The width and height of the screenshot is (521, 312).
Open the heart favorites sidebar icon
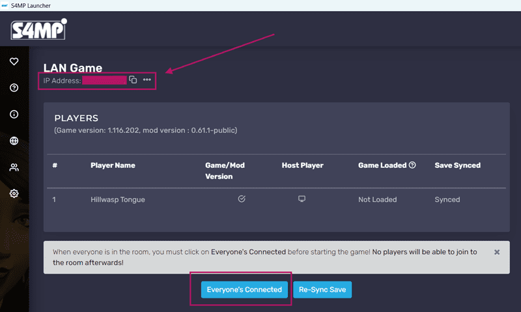14,61
